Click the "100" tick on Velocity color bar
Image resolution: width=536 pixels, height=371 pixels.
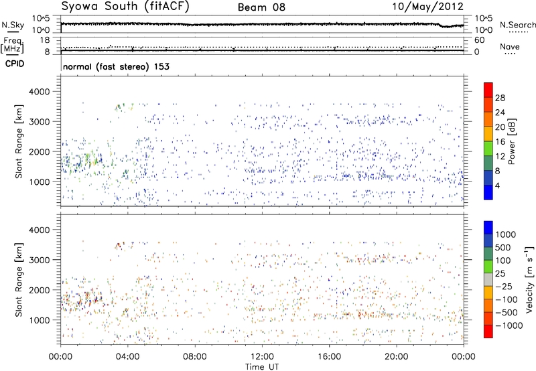pos(503,261)
